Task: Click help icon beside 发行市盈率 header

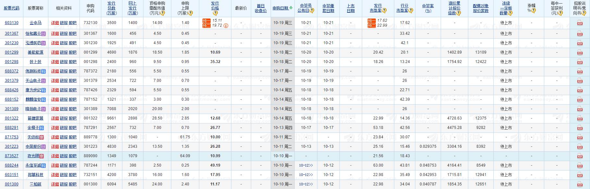Action: (384, 11)
